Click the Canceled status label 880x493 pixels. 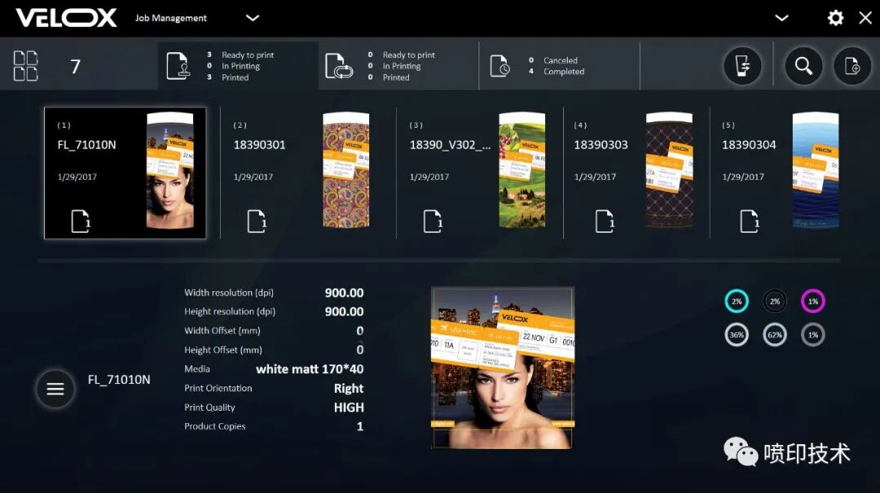click(560, 60)
